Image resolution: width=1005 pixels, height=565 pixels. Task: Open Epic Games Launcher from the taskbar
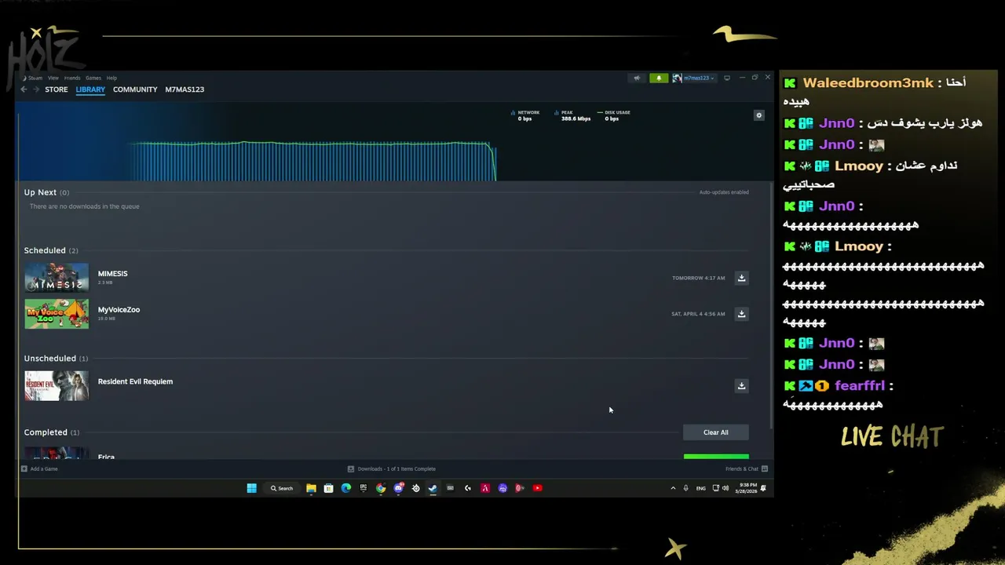(x=363, y=488)
